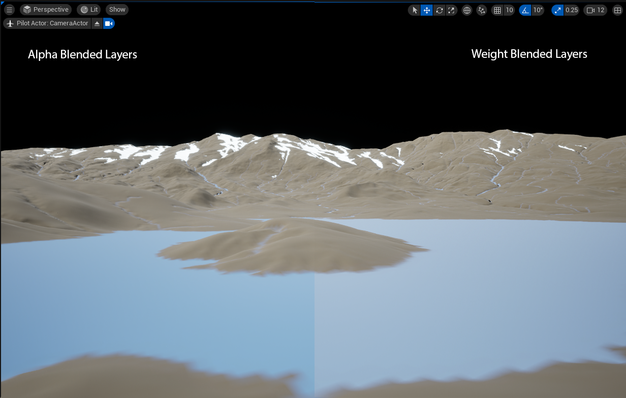Open grid snap size value 10
This screenshot has width=626, height=398.
509,10
